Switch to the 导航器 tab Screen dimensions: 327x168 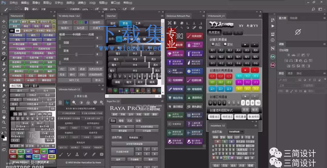293,18
